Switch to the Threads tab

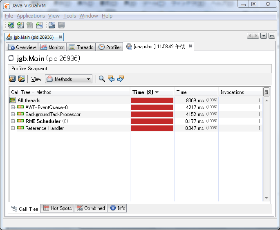tap(81, 47)
